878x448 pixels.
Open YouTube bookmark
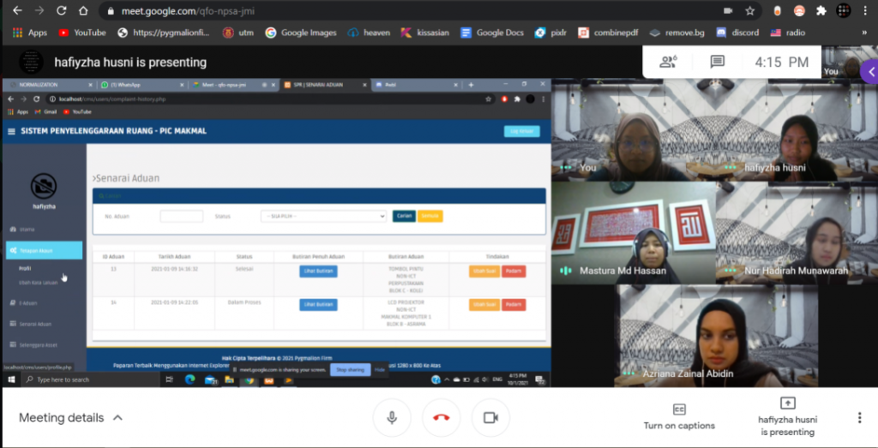81,33
